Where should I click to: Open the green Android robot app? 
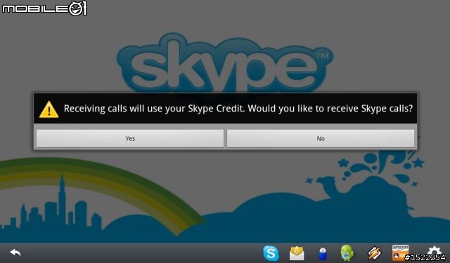tap(347, 253)
